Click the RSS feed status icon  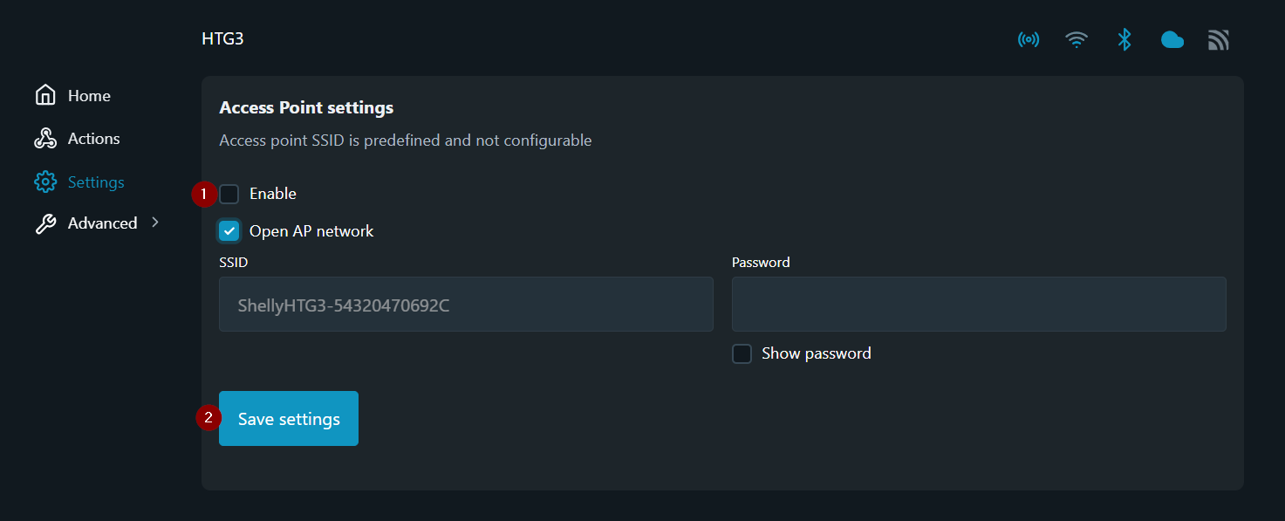coord(1219,40)
